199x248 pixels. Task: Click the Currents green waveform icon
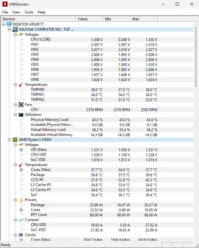[x=21, y=220]
